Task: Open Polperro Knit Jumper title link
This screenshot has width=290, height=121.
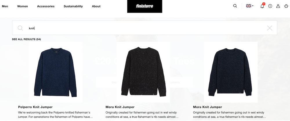Action: 35,107
